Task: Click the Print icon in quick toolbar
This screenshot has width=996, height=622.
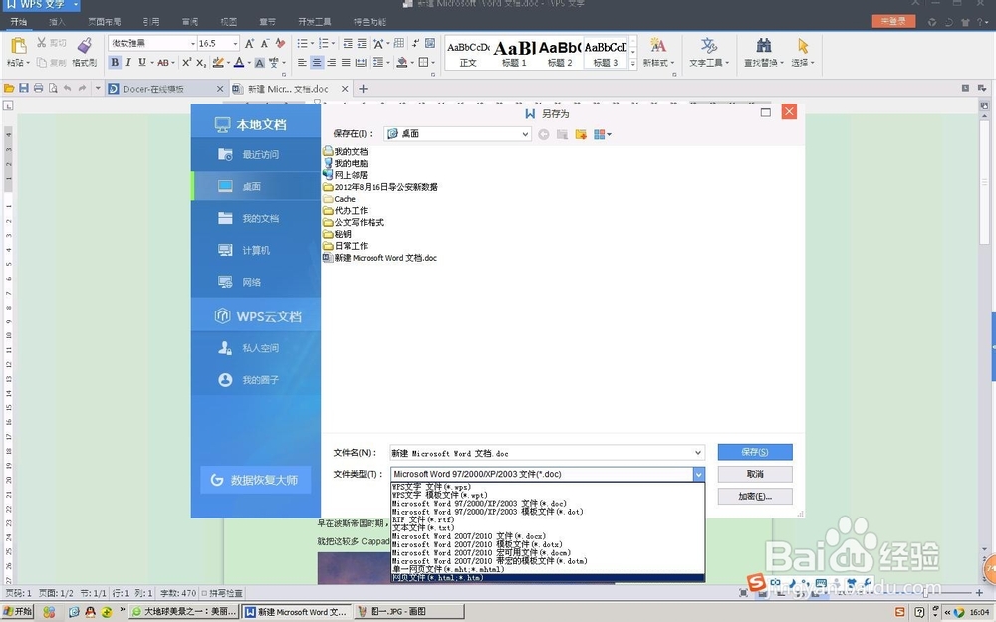Action: pyautogui.click(x=38, y=89)
